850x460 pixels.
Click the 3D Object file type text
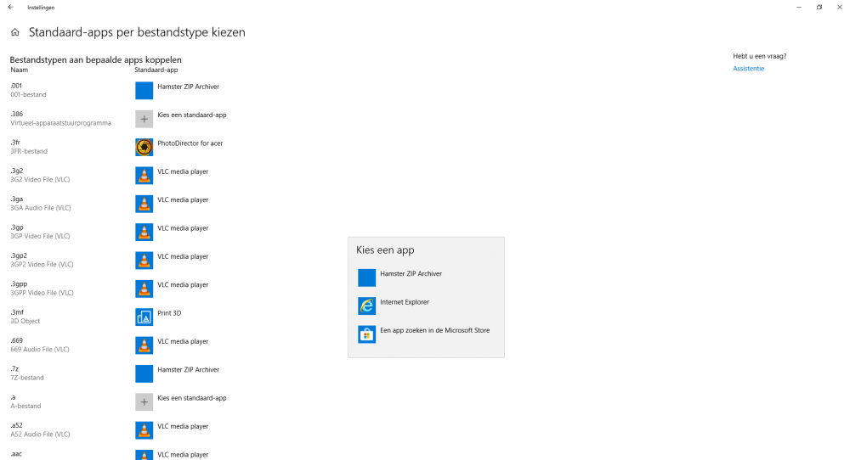pos(25,322)
